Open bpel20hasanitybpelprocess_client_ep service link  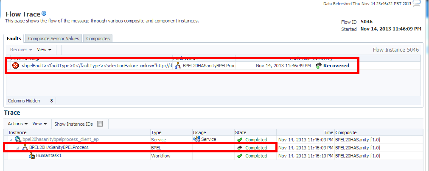[60, 139]
